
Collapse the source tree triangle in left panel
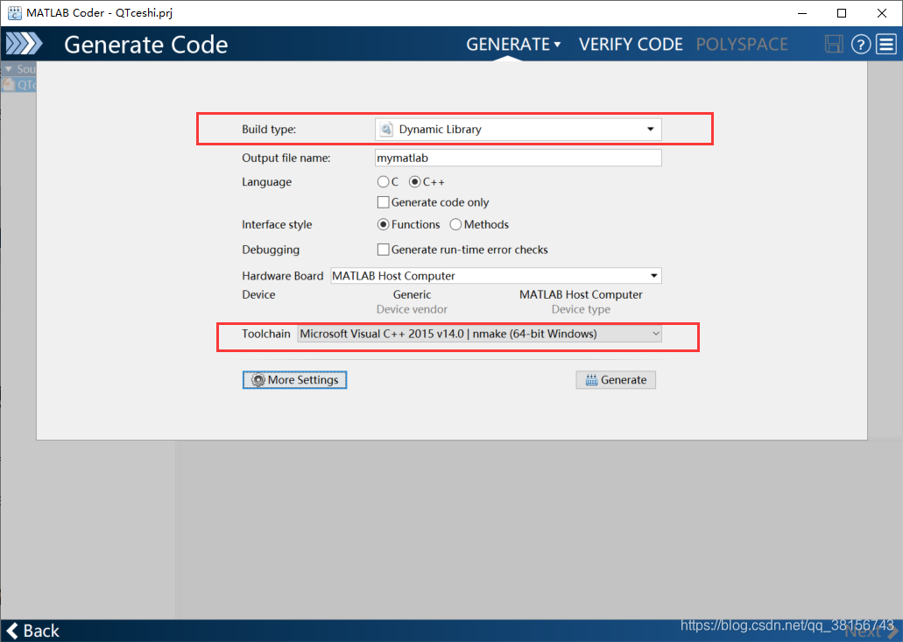(8, 69)
